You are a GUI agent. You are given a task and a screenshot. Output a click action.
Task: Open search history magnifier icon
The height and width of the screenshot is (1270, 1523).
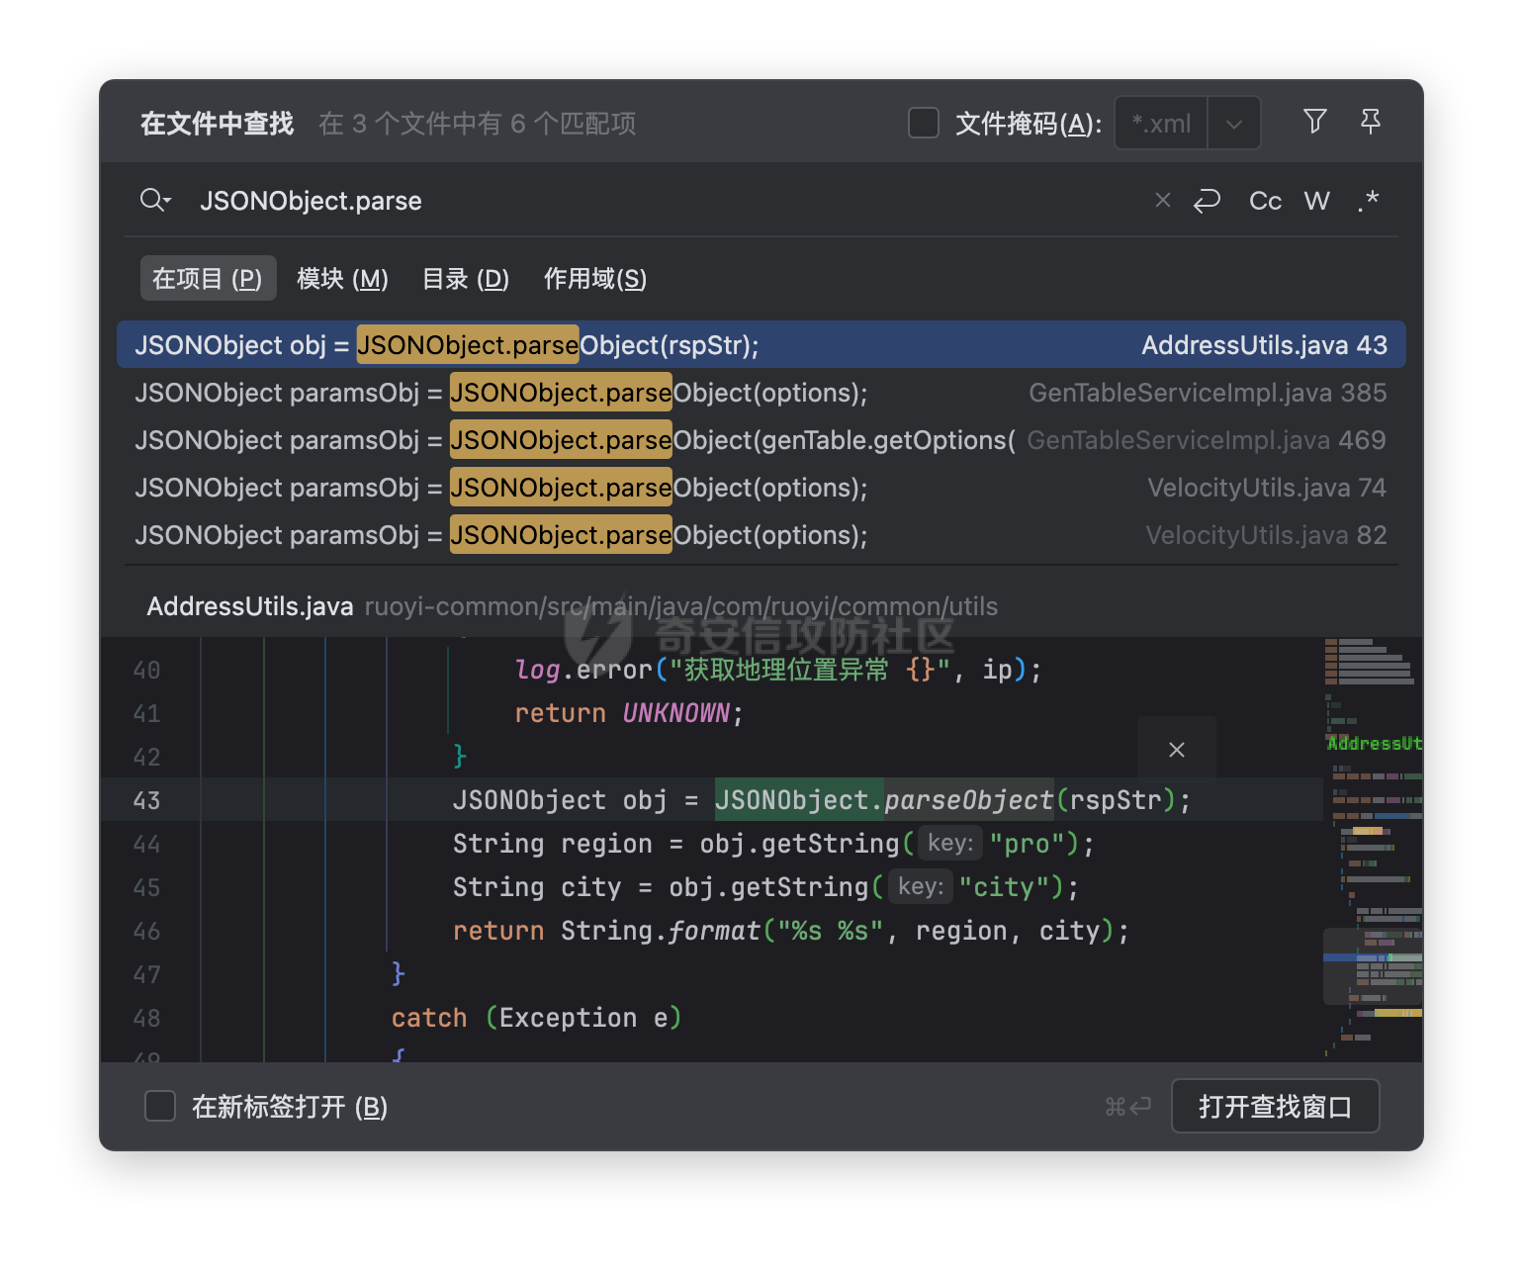click(x=155, y=201)
